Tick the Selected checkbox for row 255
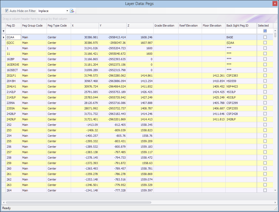Viewport: 279px width, 212px height. coord(265,141)
